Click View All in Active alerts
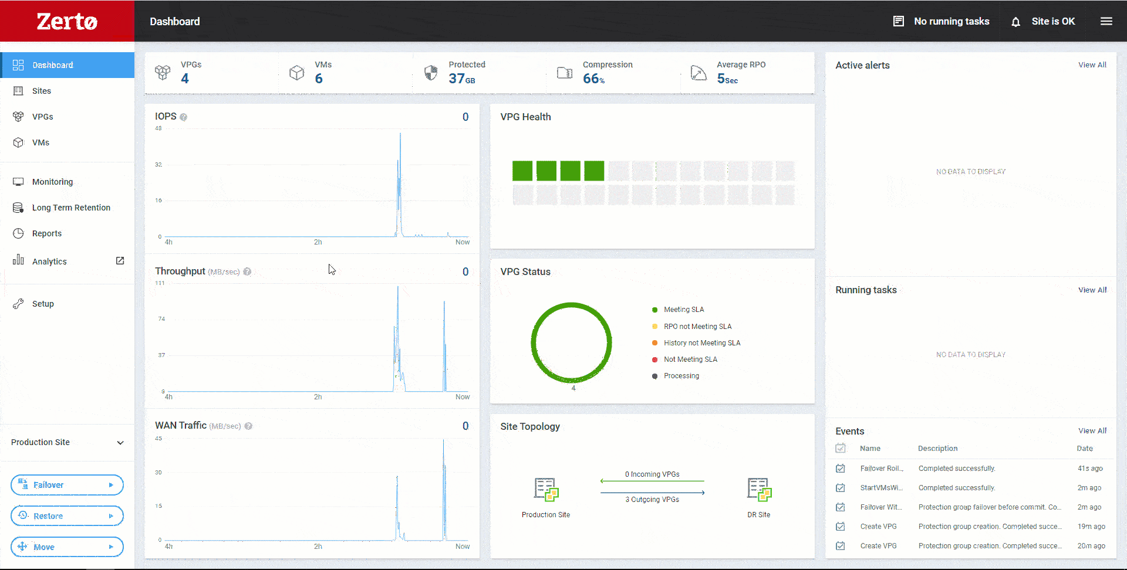The image size is (1127, 570). click(1092, 65)
